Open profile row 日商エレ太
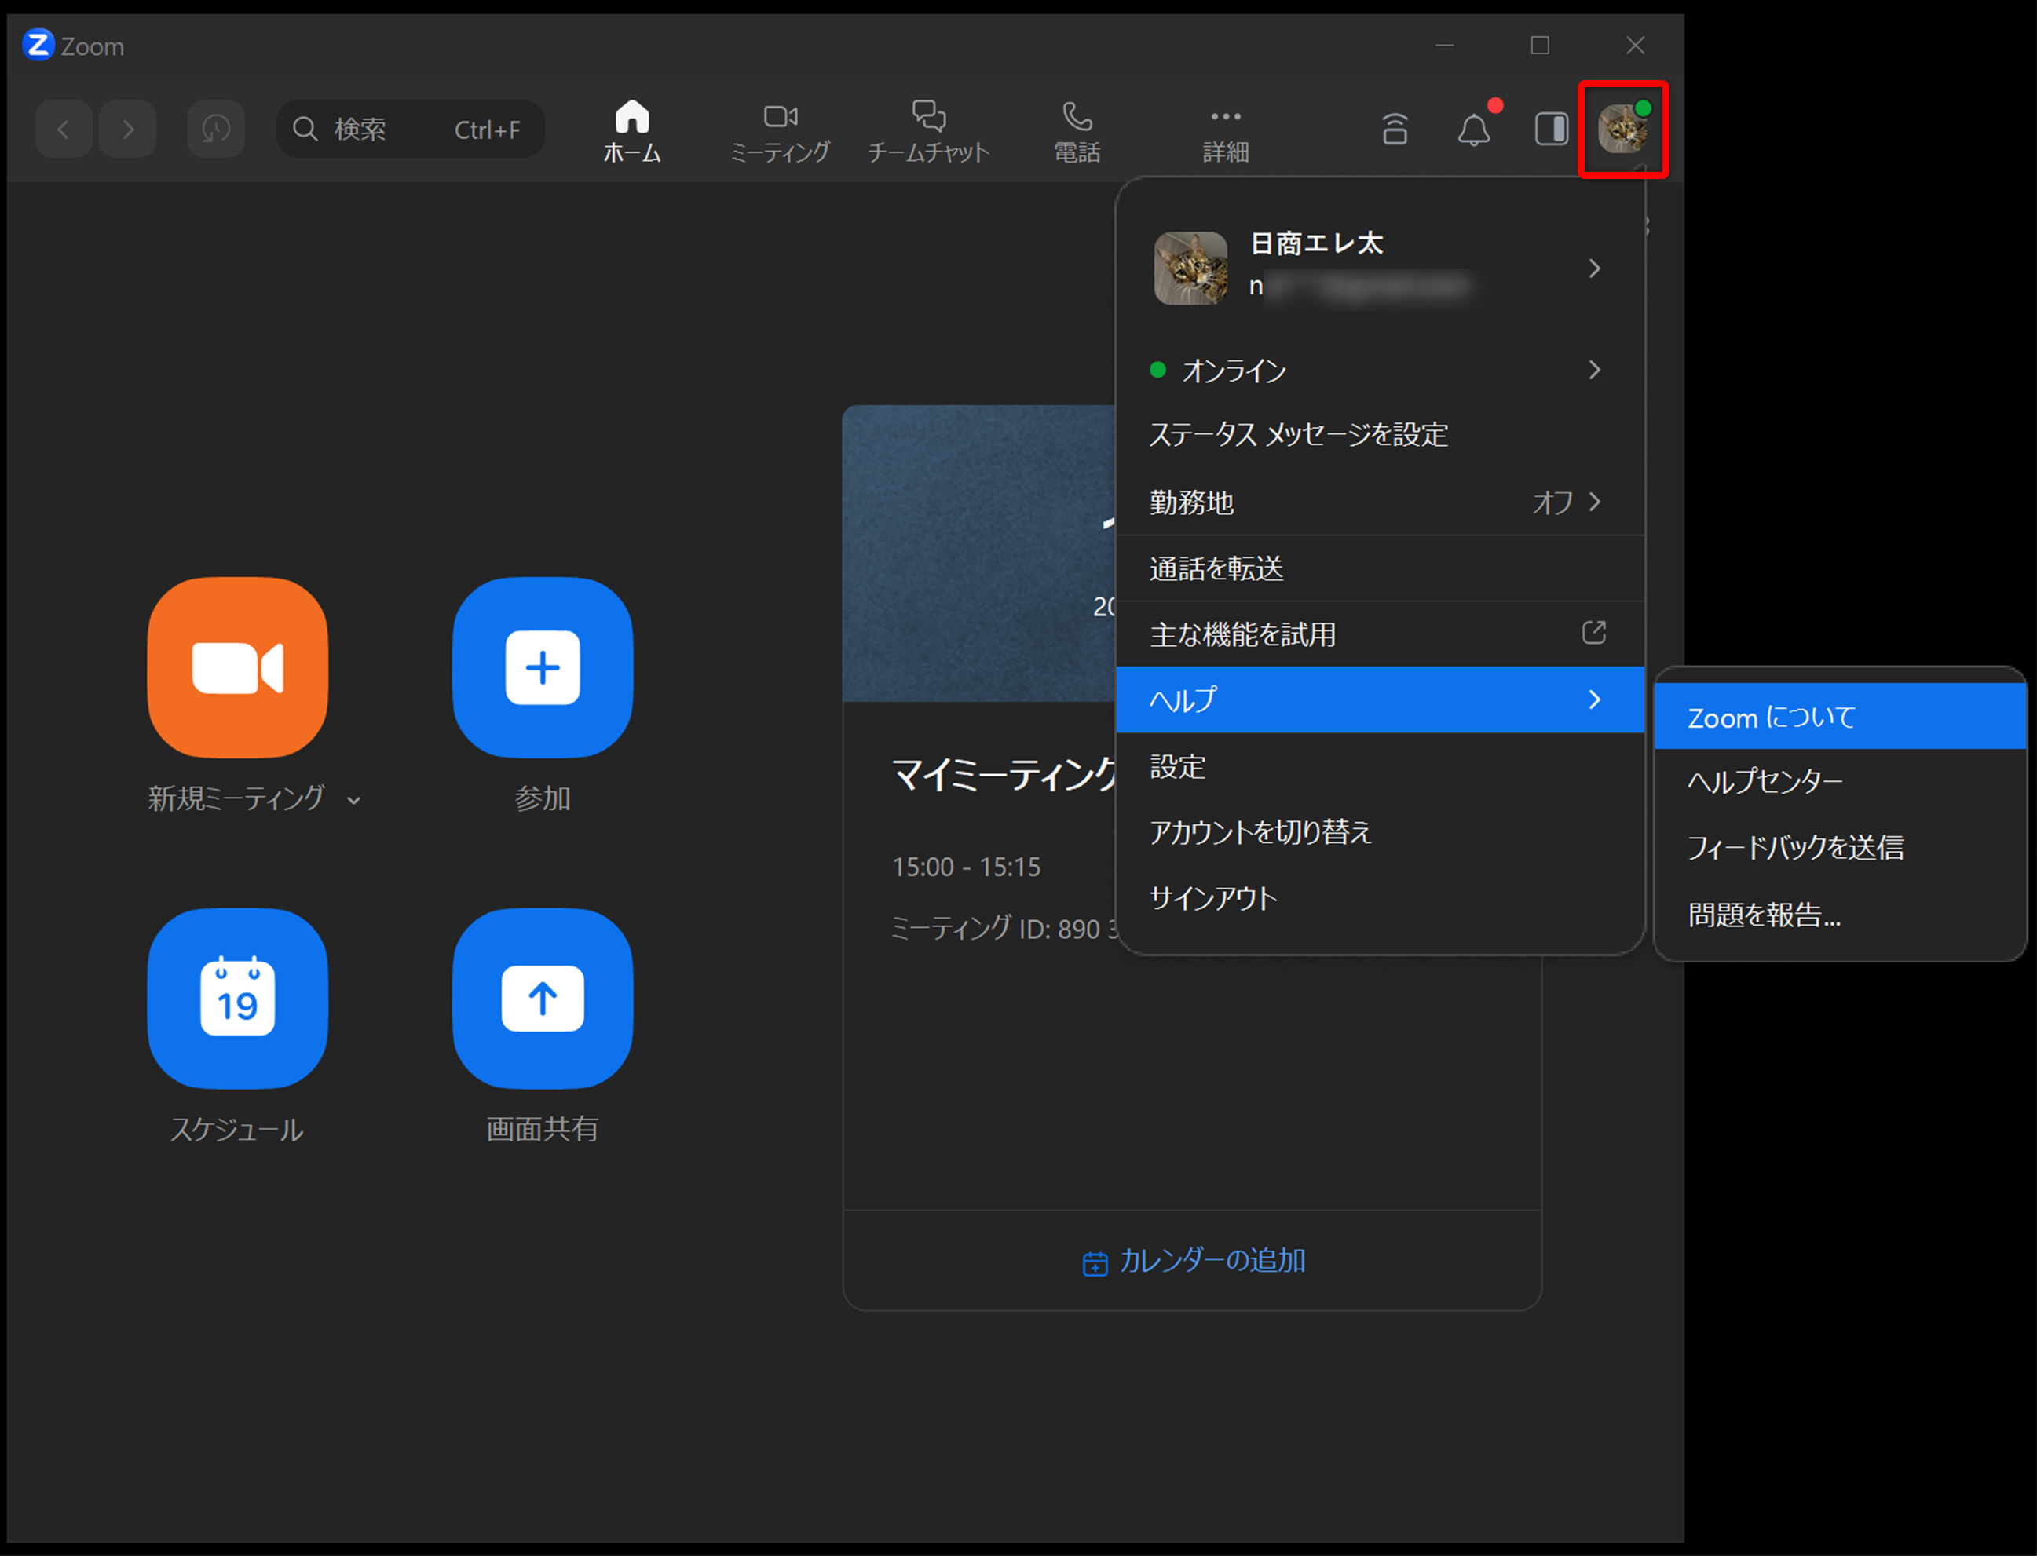Screen dimensions: 2037x1556 1381,268
